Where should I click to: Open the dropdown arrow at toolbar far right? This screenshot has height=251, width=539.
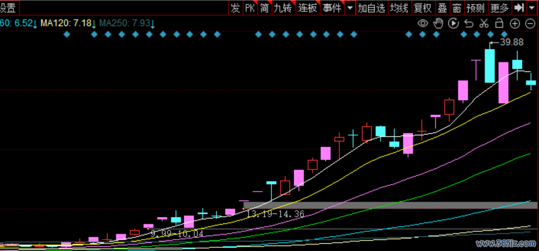pyautogui.click(x=531, y=7)
